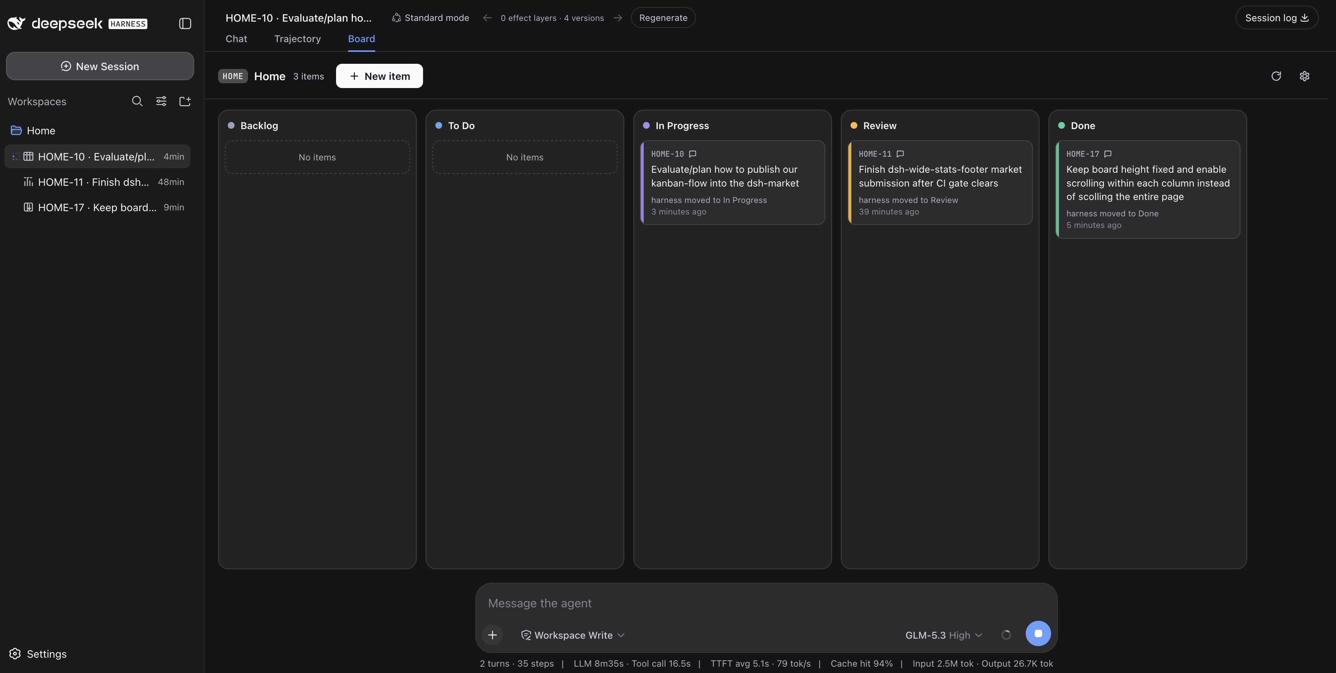Click the deepseek whale logo
Screen dimensions: 1336x673
(16, 23)
